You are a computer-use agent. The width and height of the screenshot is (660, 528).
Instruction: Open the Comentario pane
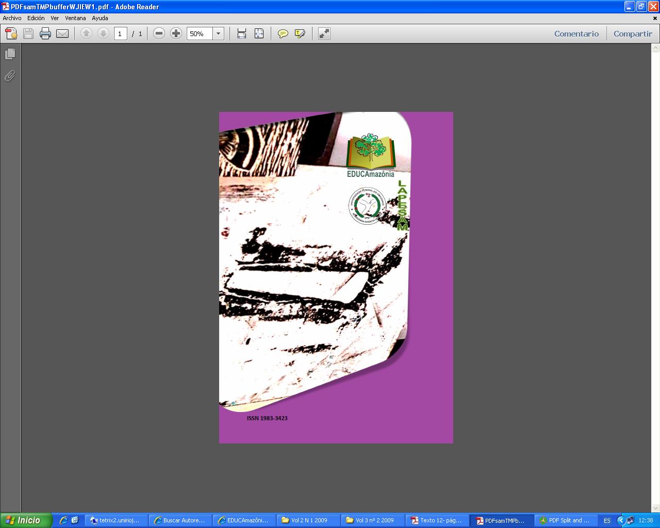coord(576,34)
